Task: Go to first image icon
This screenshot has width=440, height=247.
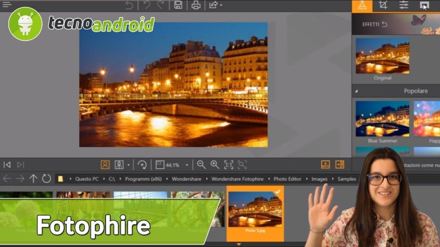Action: tap(7, 165)
